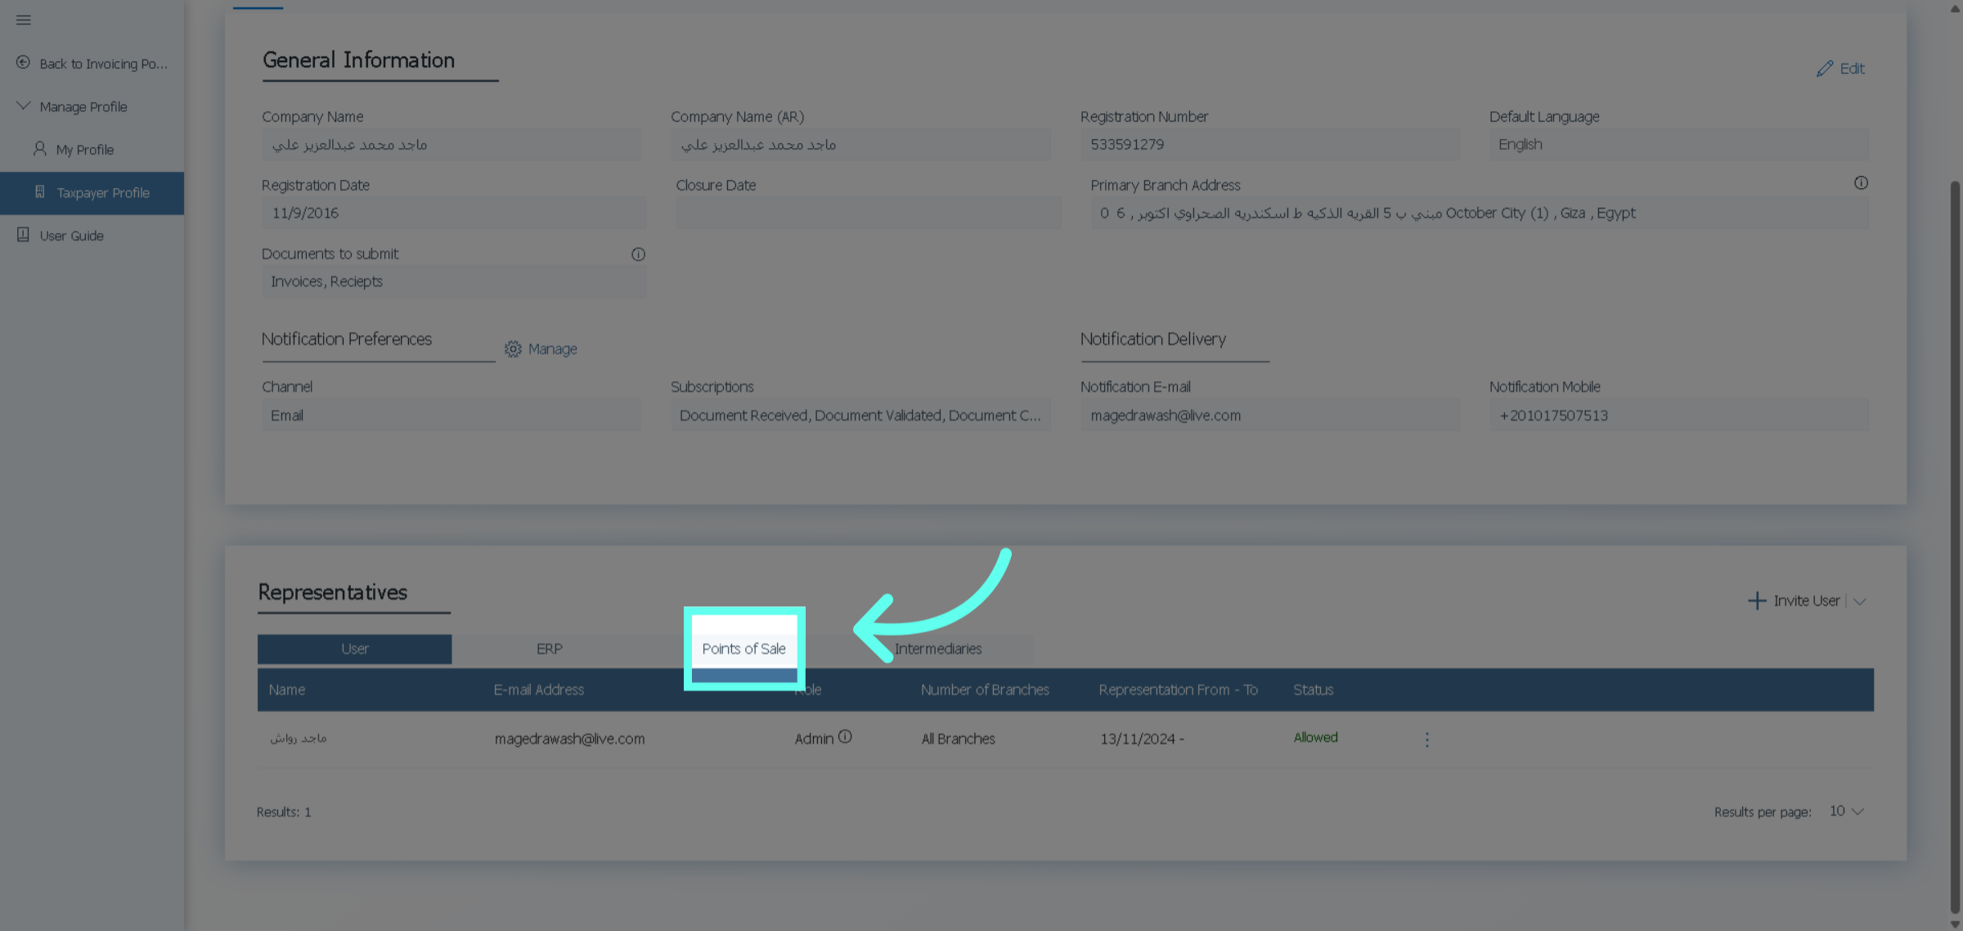Select the Intermediaries tab
Image resolution: width=1963 pixels, height=931 pixels.
tap(937, 649)
